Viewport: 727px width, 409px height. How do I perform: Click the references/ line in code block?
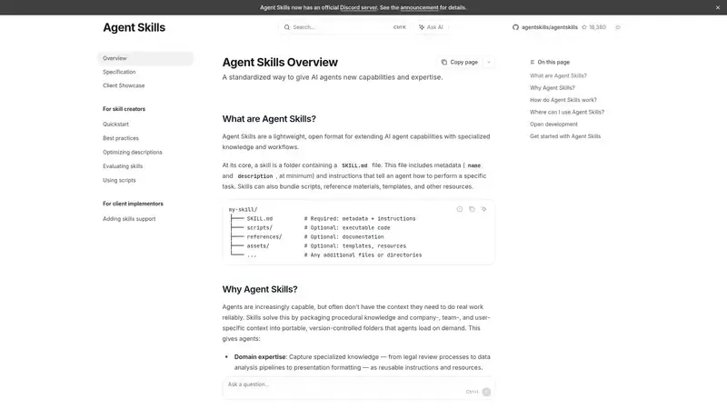click(x=264, y=237)
